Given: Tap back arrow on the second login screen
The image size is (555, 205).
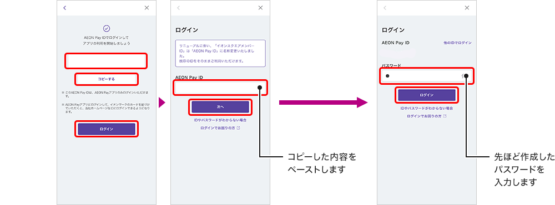Looking at the screenshot, I should 178,8.
